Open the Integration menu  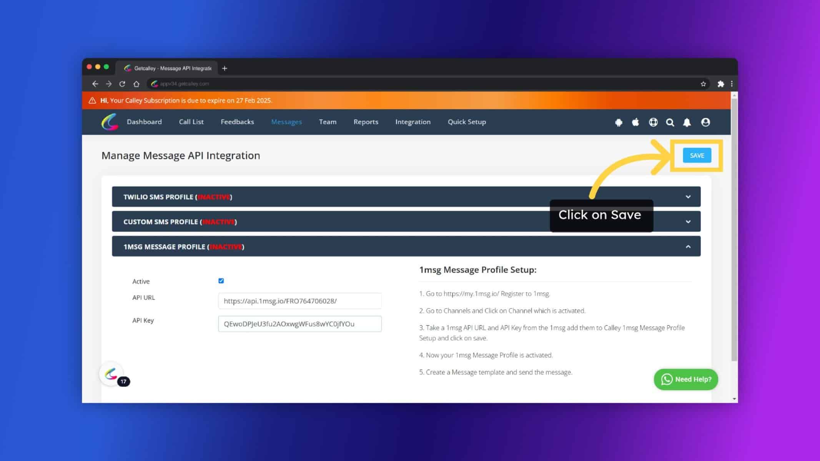click(x=413, y=122)
